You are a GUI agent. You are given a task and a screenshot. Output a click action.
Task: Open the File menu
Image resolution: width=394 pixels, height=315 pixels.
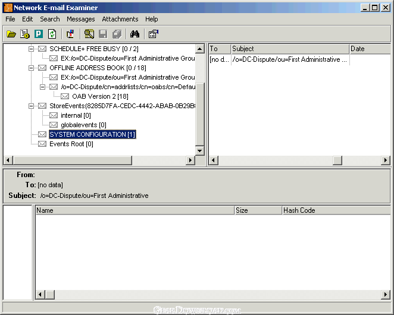[x=10, y=19]
